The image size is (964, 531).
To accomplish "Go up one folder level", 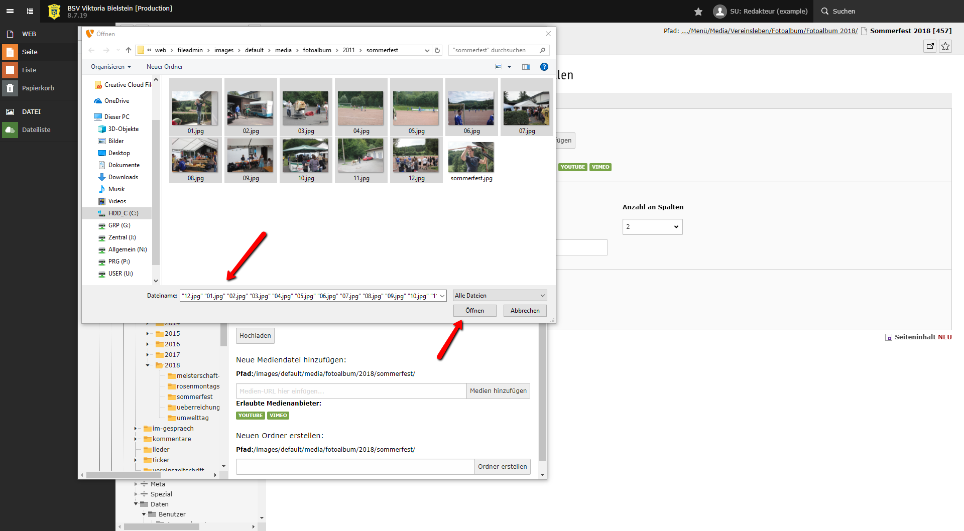I will 129,50.
